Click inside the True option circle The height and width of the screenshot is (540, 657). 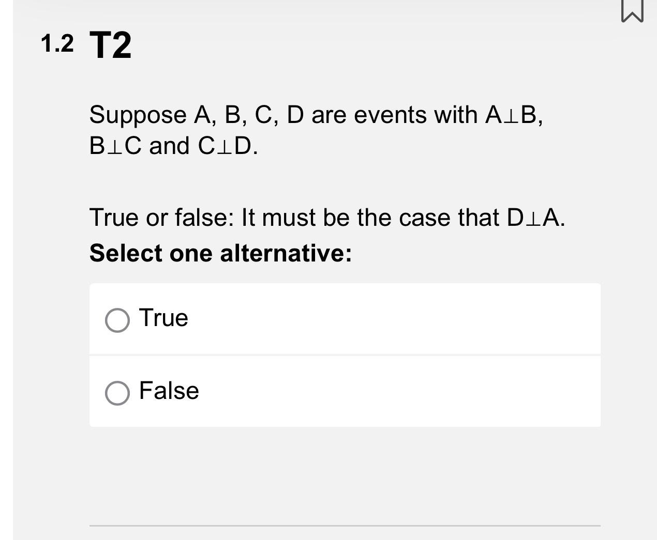click(117, 319)
